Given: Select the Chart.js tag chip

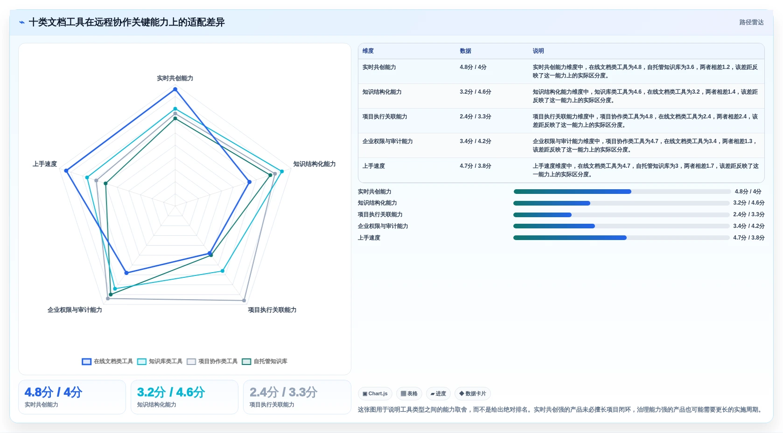Looking at the screenshot, I should pyautogui.click(x=375, y=393).
